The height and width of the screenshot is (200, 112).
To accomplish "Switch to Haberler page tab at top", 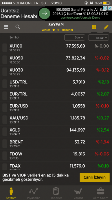I will point(67,30).
